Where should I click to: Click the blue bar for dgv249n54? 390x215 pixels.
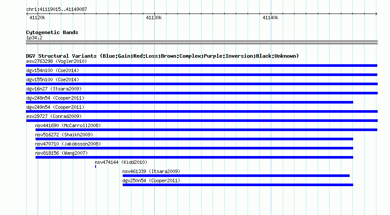click(x=202, y=111)
